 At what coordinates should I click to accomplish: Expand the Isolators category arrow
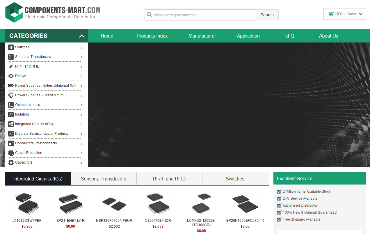(81, 115)
